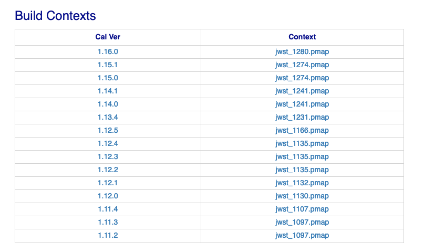Open Cal Ver 1.16.0 link
This screenshot has height=243, width=424.
click(x=108, y=51)
